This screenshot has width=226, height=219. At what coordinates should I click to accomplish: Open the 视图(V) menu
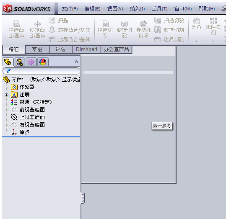tap(115, 9)
